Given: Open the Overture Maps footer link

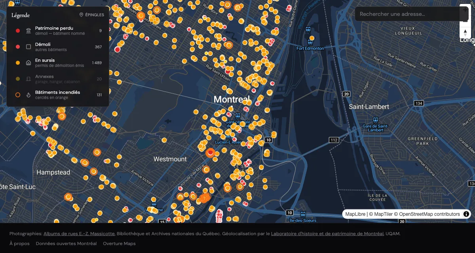Looking at the screenshot, I should (x=119, y=244).
